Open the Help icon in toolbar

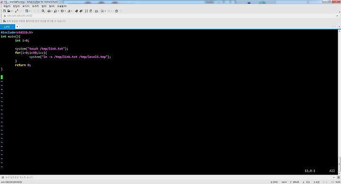coord(117,11)
